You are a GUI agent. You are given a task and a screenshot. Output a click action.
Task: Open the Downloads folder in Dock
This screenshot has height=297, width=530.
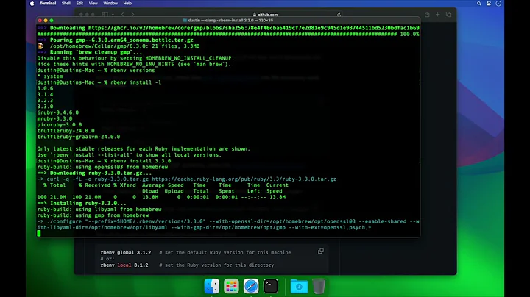tap(299, 286)
